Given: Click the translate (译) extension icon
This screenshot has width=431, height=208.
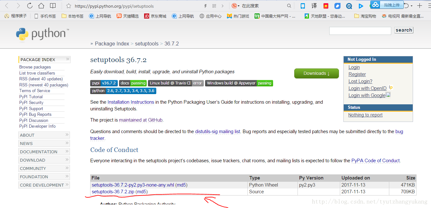Looking at the screenshot, I should coord(314,6).
